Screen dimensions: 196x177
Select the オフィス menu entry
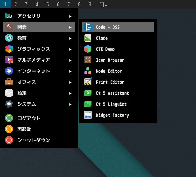(39, 82)
